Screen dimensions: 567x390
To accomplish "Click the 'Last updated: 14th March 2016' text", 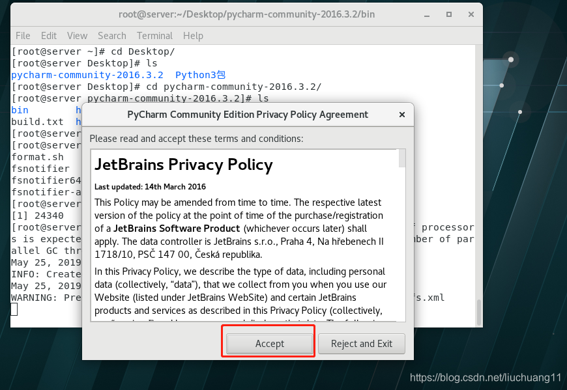I will (x=150, y=187).
